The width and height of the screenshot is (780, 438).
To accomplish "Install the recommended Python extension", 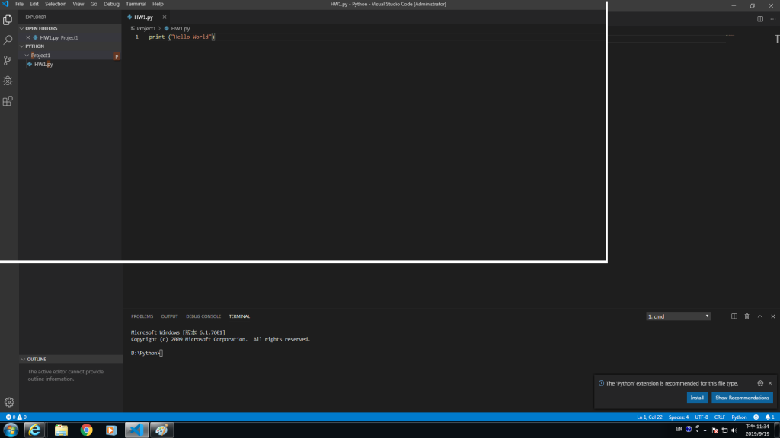I will coord(697,398).
